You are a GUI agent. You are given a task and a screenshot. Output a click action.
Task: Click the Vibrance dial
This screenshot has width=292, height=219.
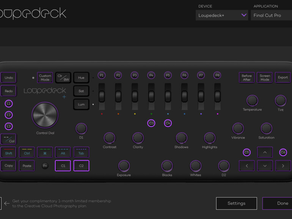click(x=238, y=128)
